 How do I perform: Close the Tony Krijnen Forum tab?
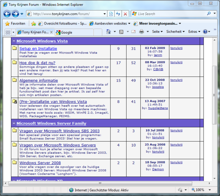[x=51, y=32]
